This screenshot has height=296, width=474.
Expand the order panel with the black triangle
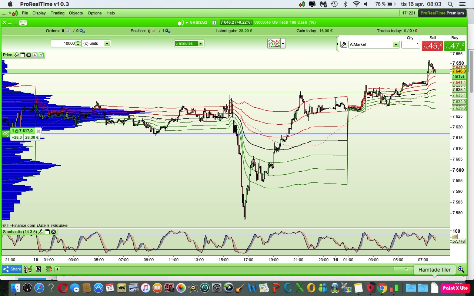pyautogui.click(x=338, y=44)
